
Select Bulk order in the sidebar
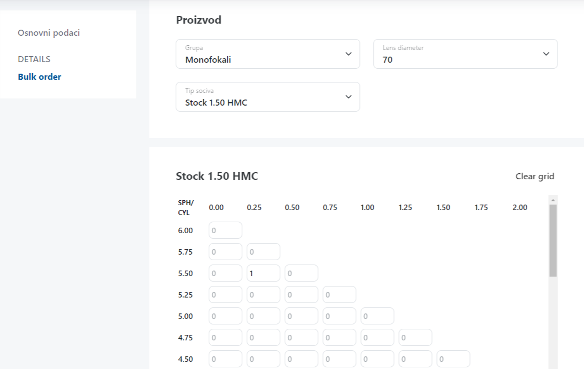coord(40,77)
